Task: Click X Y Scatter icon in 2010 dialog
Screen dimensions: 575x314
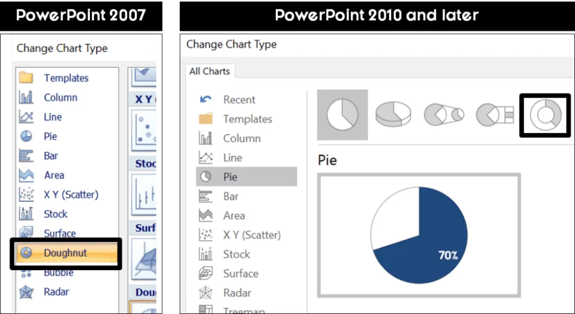Action: 206,234
